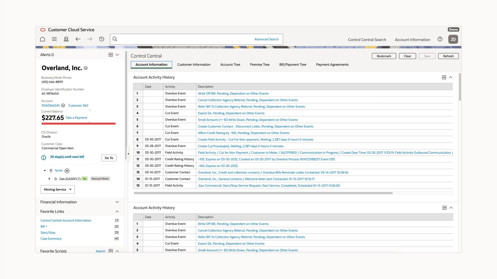The height and width of the screenshot is (279, 497).
Task: Click the magnifier search icon
Action: pyautogui.click(x=115, y=39)
